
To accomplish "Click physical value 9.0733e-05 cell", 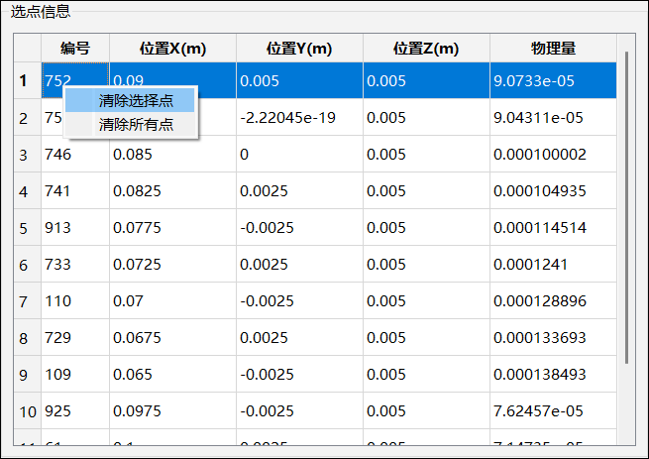I will click(553, 81).
